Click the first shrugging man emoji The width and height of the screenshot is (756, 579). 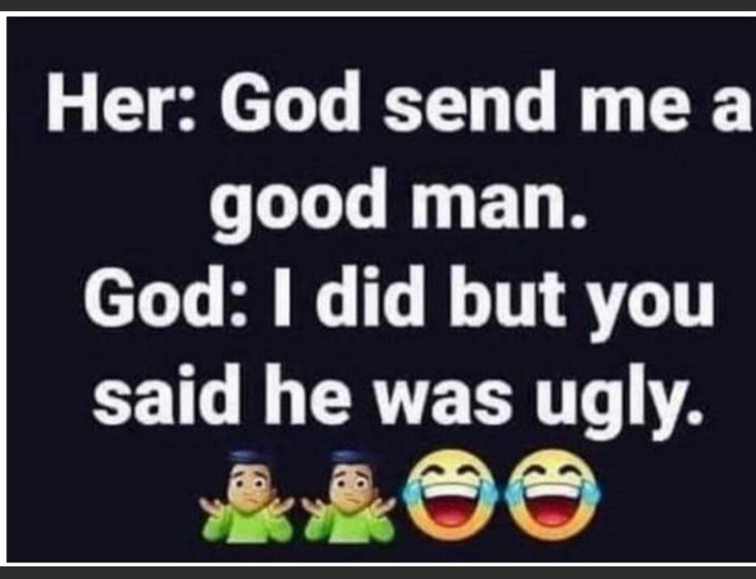pyautogui.click(x=247, y=496)
